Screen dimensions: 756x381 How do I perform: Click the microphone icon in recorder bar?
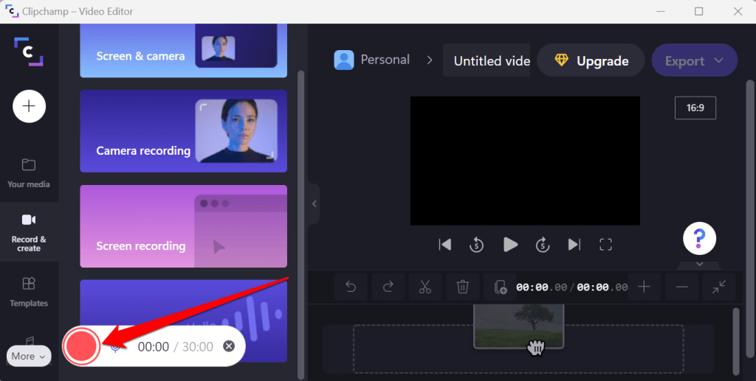click(114, 347)
